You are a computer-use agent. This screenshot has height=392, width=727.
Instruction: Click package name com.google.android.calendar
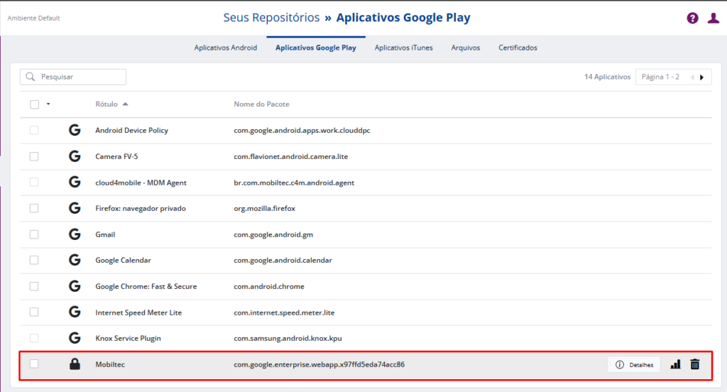(x=283, y=260)
